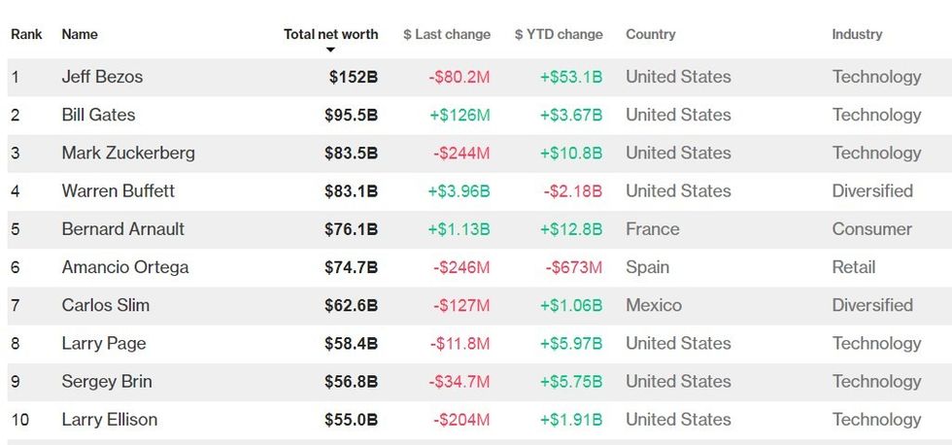The width and height of the screenshot is (952, 445).
Task: Click the $ Last change column header
Action: 447,34
